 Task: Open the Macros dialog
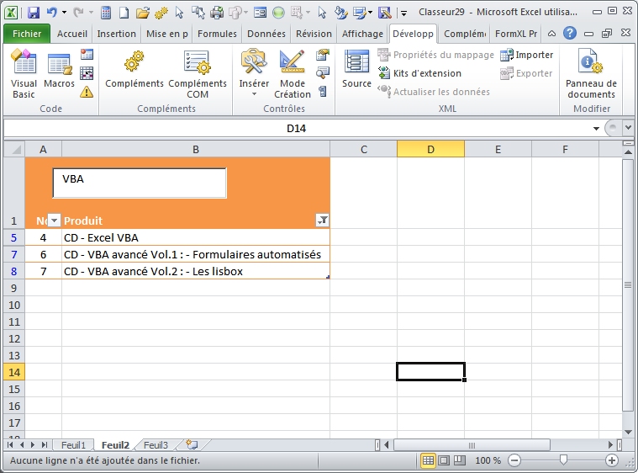pos(59,69)
